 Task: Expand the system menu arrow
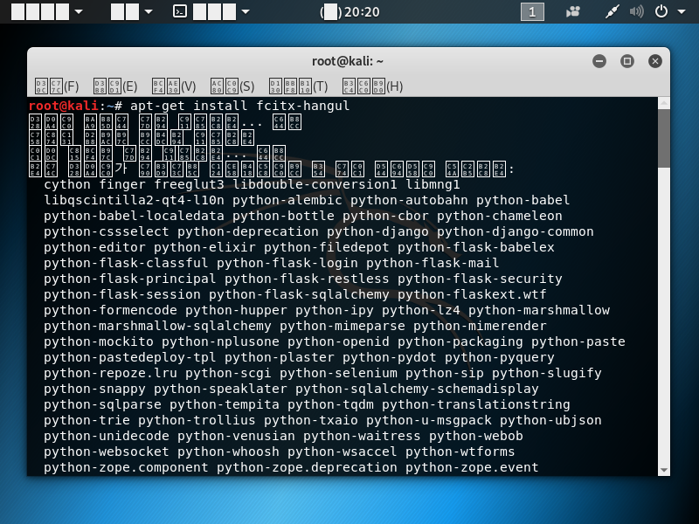pyautogui.click(x=682, y=11)
